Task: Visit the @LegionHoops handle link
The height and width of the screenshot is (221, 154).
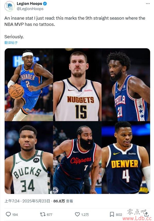Action: [30, 9]
